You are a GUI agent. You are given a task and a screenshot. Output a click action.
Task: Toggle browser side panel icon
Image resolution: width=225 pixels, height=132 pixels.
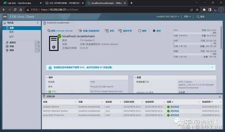click(210, 10)
